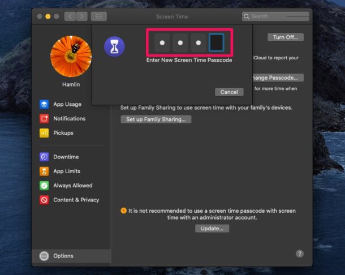Click the Content & Privacy icon
Screen dimensions: 345x275
[x=44, y=200]
